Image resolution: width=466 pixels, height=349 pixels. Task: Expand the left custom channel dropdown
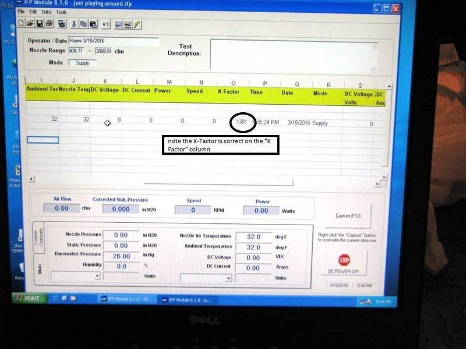pyautogui.click(x=97, y=277)
